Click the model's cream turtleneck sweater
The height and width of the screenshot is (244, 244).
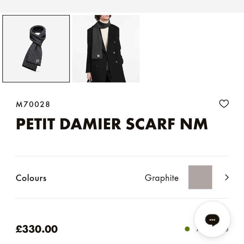coord(105,37)
